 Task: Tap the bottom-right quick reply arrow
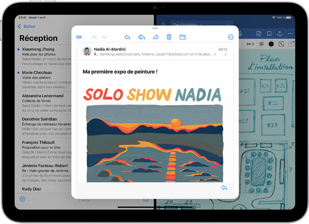(x=224, y=187)
